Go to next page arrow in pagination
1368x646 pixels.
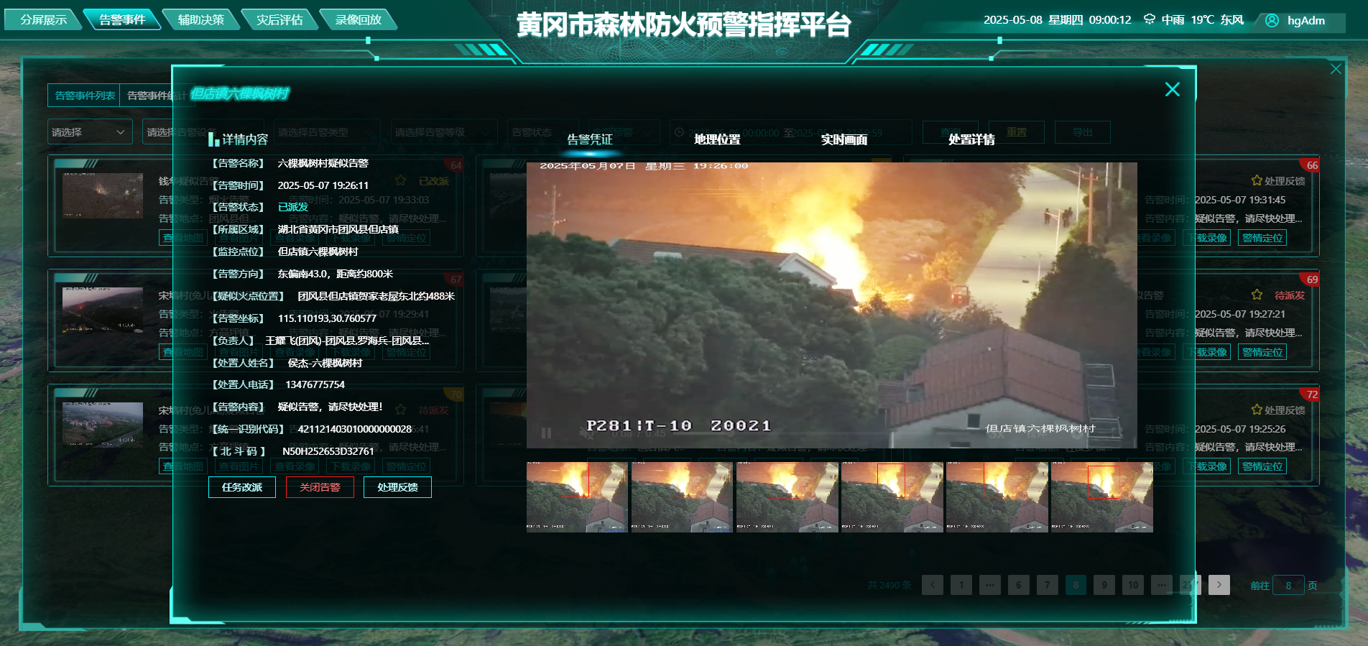coord(1219,585)
